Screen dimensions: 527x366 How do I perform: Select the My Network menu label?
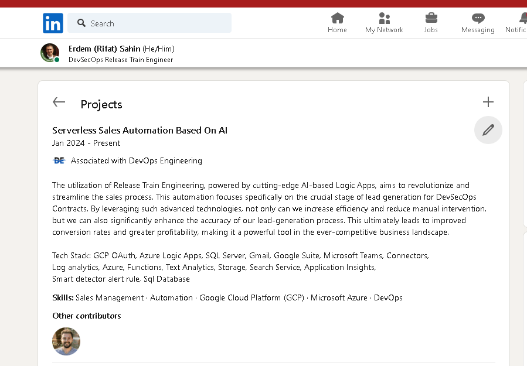coord(384,30)
